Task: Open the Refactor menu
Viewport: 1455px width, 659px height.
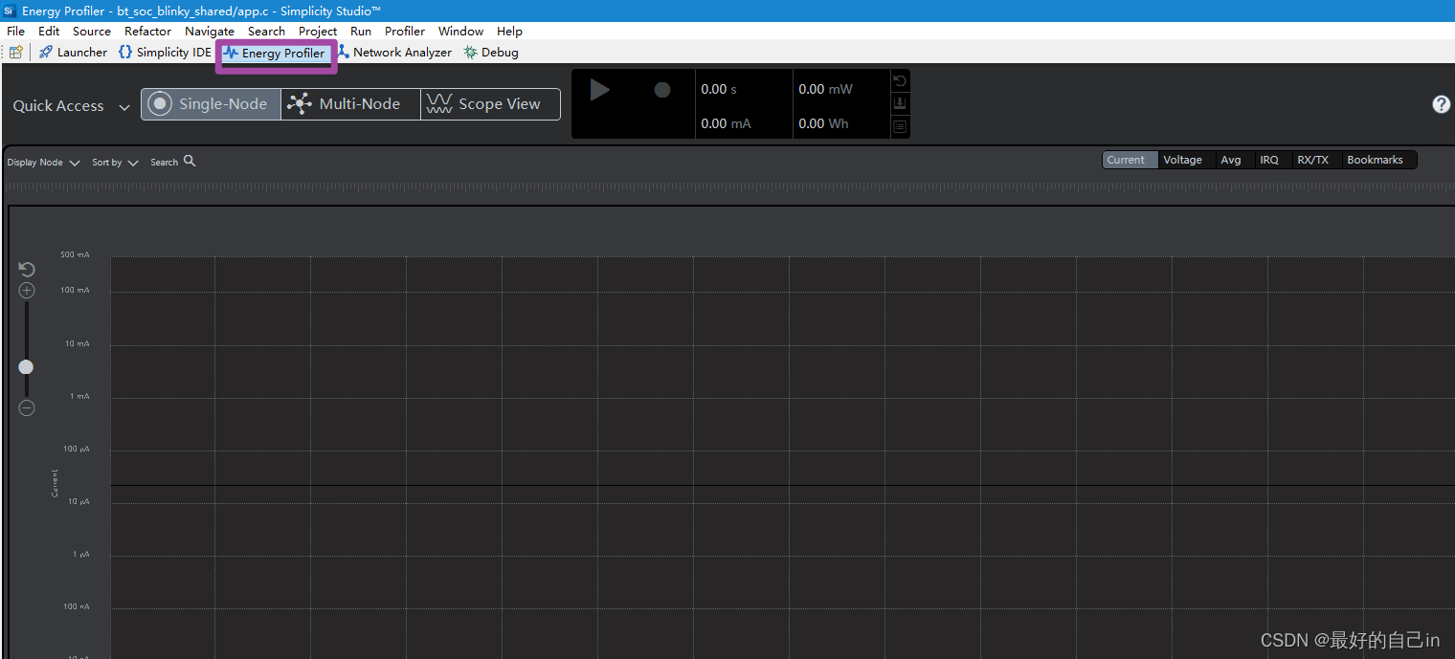Action: click(x=148, y=32)
